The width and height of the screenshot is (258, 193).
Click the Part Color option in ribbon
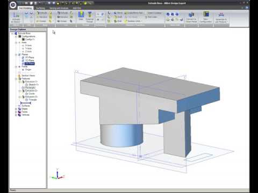coord(151,17)
